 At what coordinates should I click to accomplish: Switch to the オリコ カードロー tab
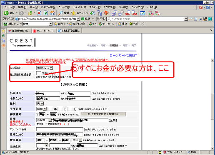[44, 31]
